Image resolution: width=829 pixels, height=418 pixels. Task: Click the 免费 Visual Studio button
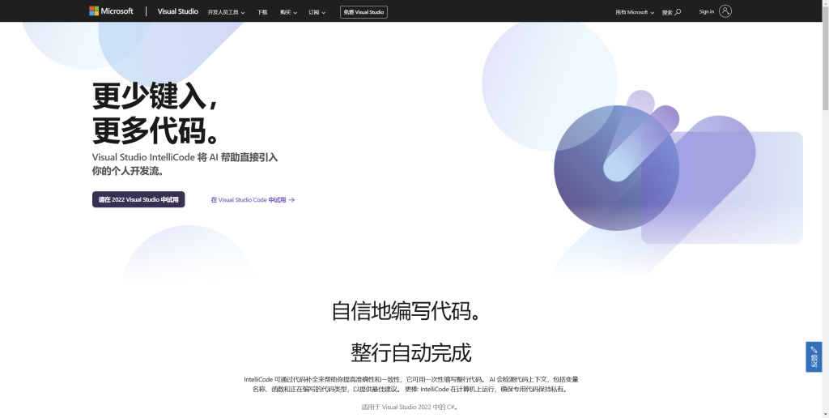363,11
